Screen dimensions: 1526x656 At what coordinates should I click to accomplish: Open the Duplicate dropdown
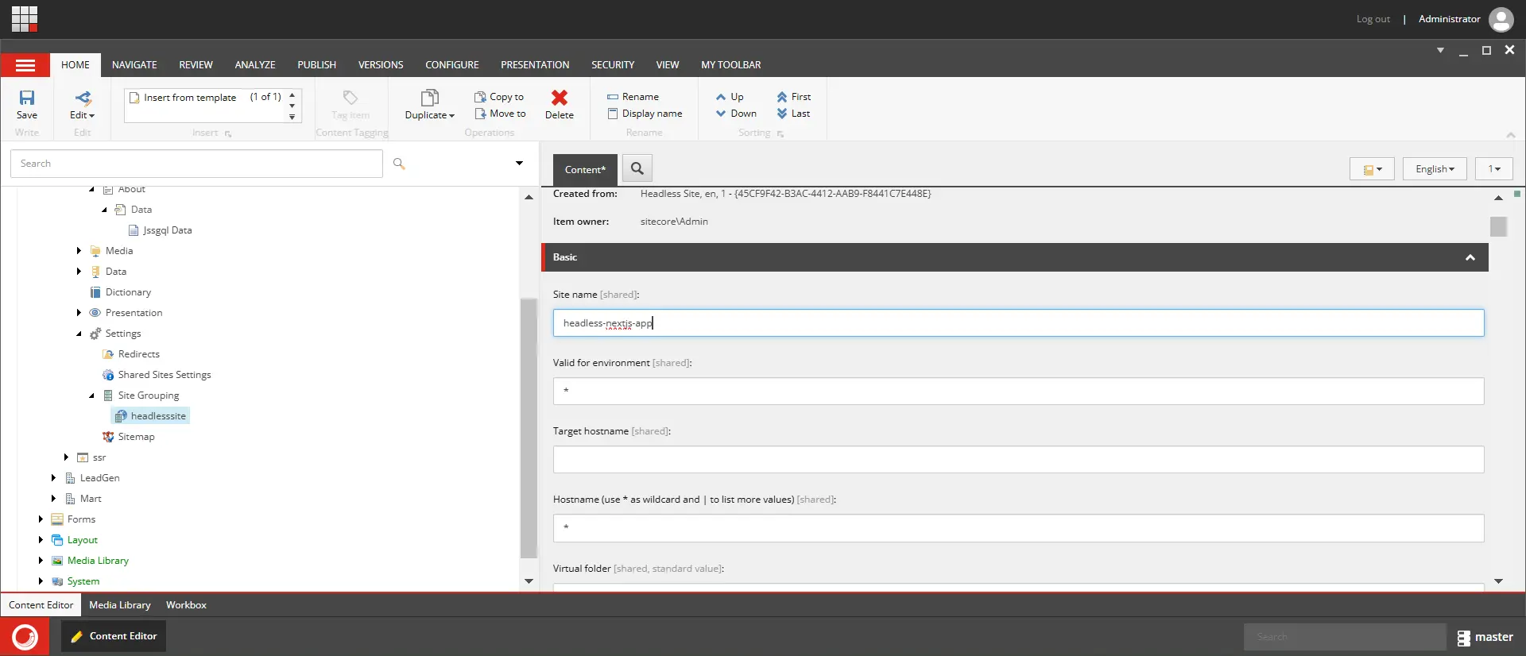pyautogui.click(x=429, y=104)
